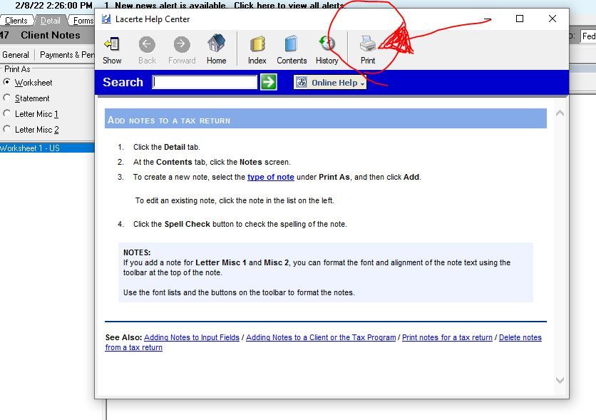This screenshot has width=596, height=420.
Task: Click the Show navigation pane icon
Action: (112, 45)
